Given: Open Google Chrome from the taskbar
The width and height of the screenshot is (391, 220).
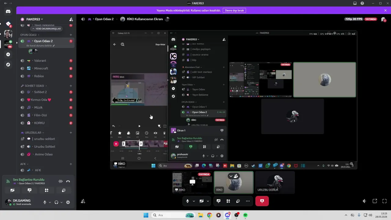Looking at the screenshot, I should click(x=209, y=215).
